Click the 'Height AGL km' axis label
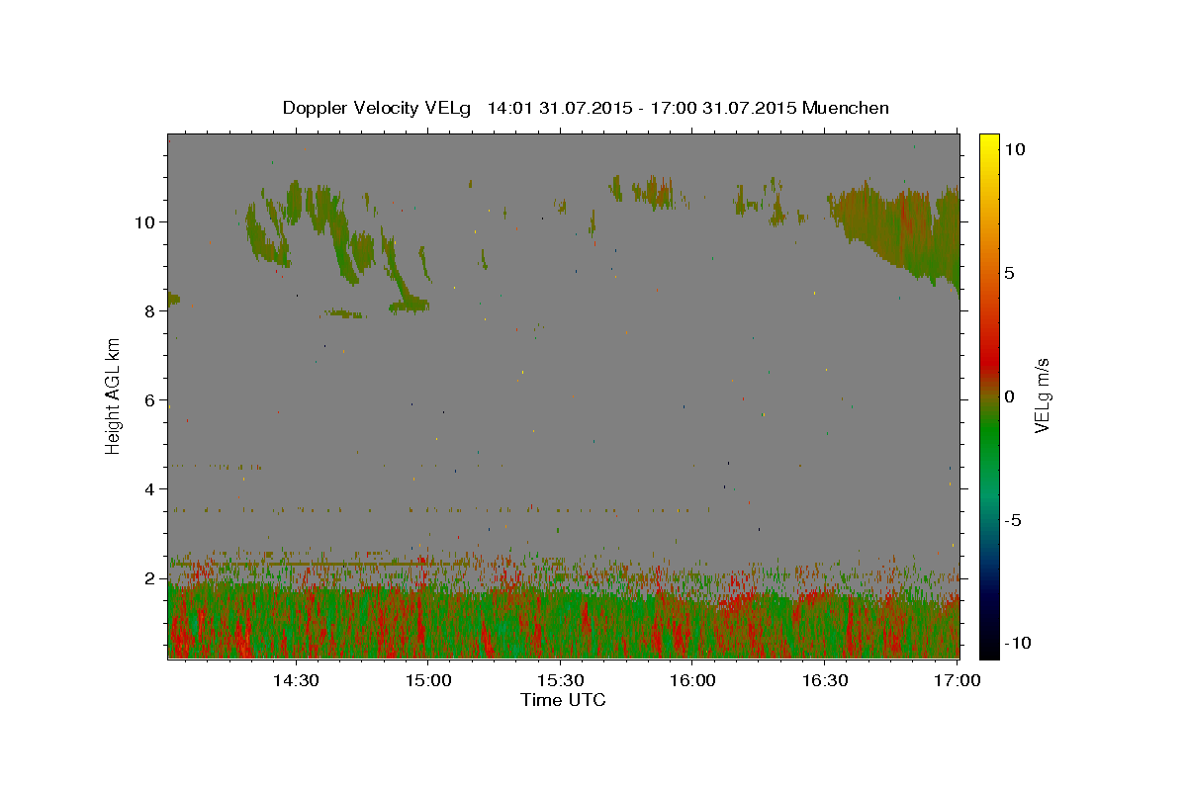 [x=114, y=395]
